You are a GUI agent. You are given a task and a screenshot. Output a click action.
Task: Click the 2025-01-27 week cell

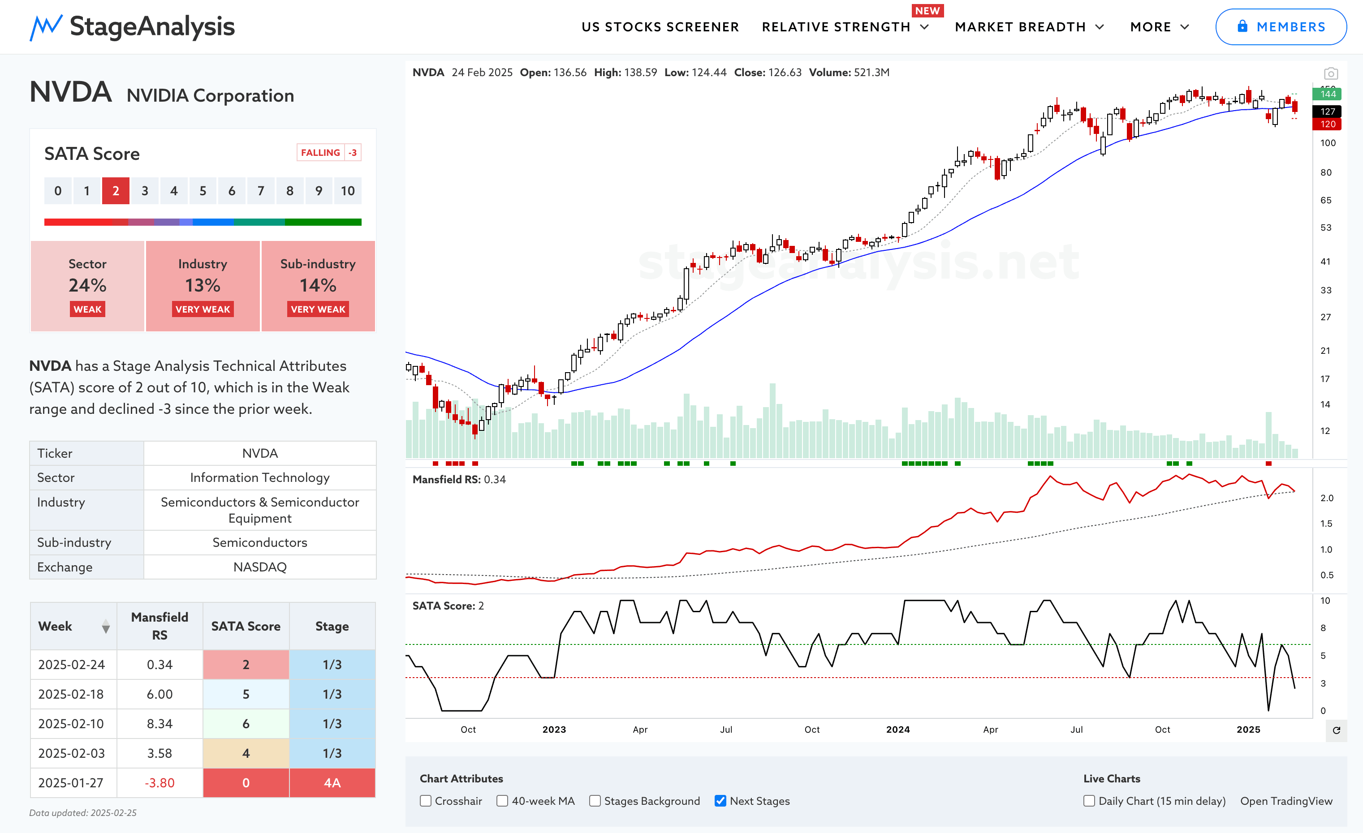(73, 783)
